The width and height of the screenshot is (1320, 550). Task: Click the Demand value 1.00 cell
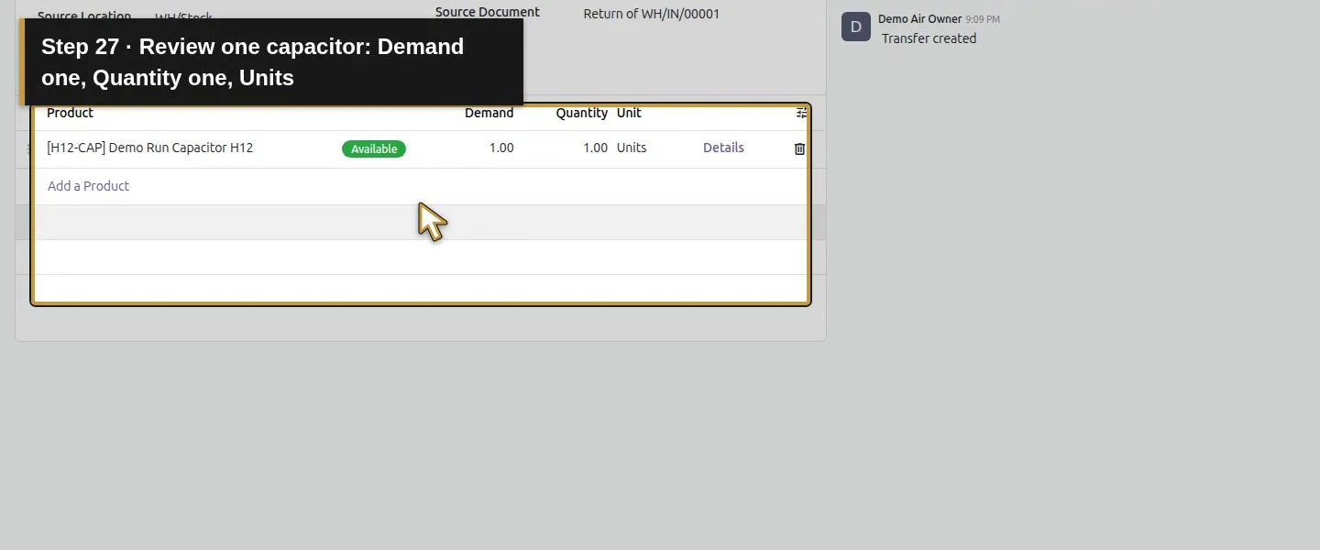click(x=501, y=148)
